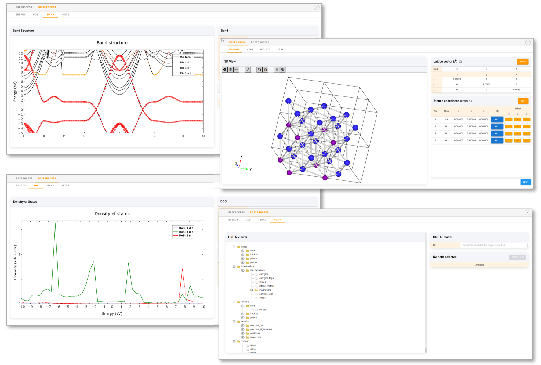This screenshot has height=365, width=541.
Task: Click the BS: total legend line swatch
Action: pos(176,57)
